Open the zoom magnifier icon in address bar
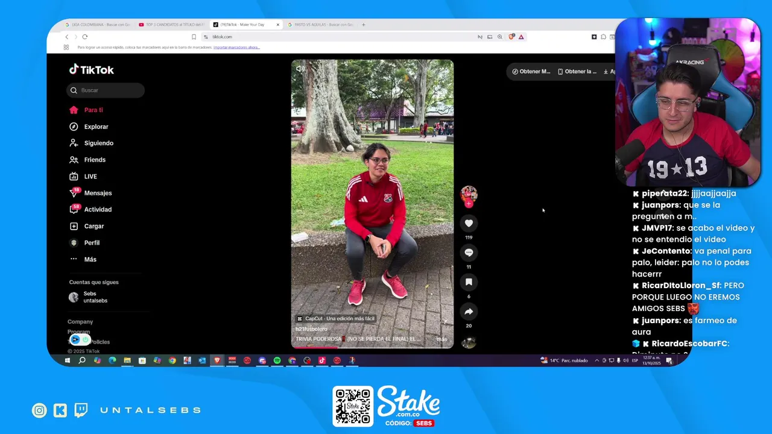 click(x=499, y=37)
